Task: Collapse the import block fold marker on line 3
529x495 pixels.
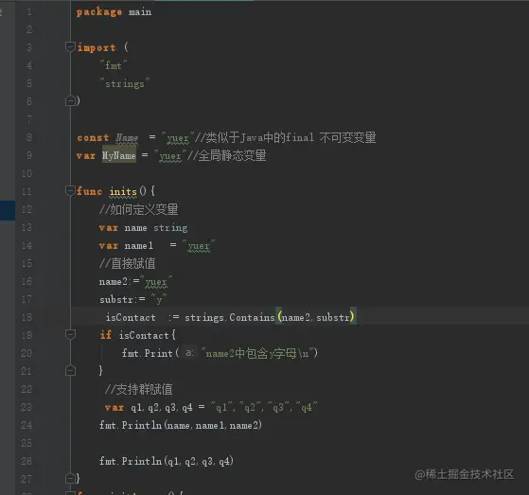Action: point(70,46)
